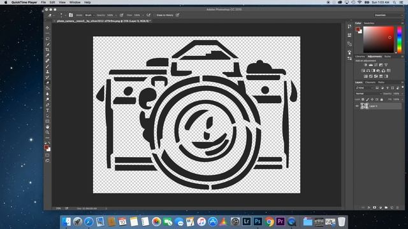This screenshot has width=408, height=229.
Task: Select the Blur tool
Action: click(x=47, y=94)
